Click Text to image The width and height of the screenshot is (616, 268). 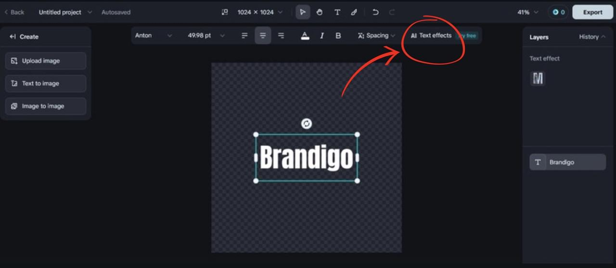click(x=46, y=84)
